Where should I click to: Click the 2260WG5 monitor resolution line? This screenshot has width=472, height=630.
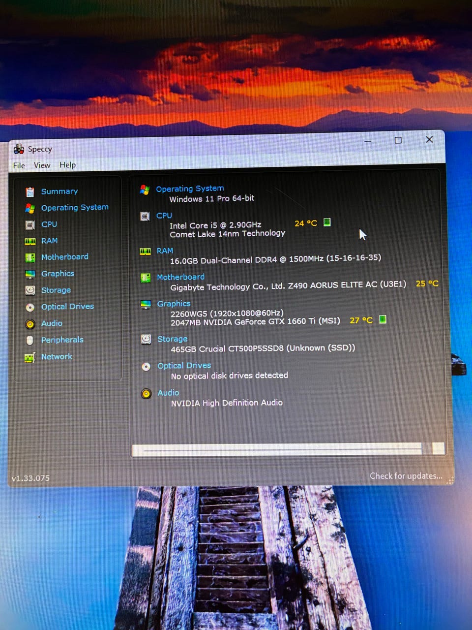point(227,313)
